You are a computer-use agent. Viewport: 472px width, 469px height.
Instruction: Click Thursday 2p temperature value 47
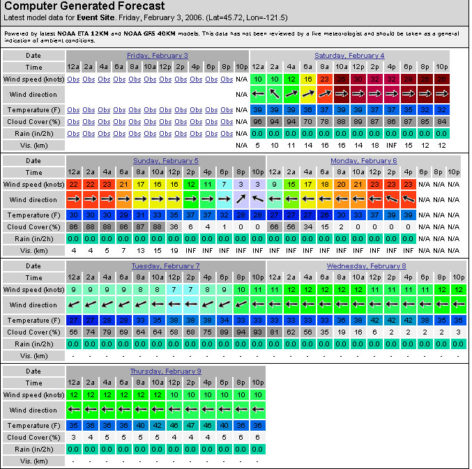[191, 426]
